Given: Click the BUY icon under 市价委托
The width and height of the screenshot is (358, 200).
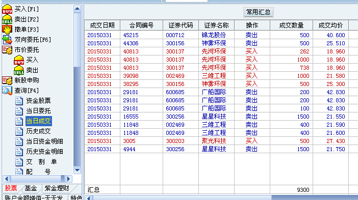Looking at the screenshot, I should (x=19, y=60).
